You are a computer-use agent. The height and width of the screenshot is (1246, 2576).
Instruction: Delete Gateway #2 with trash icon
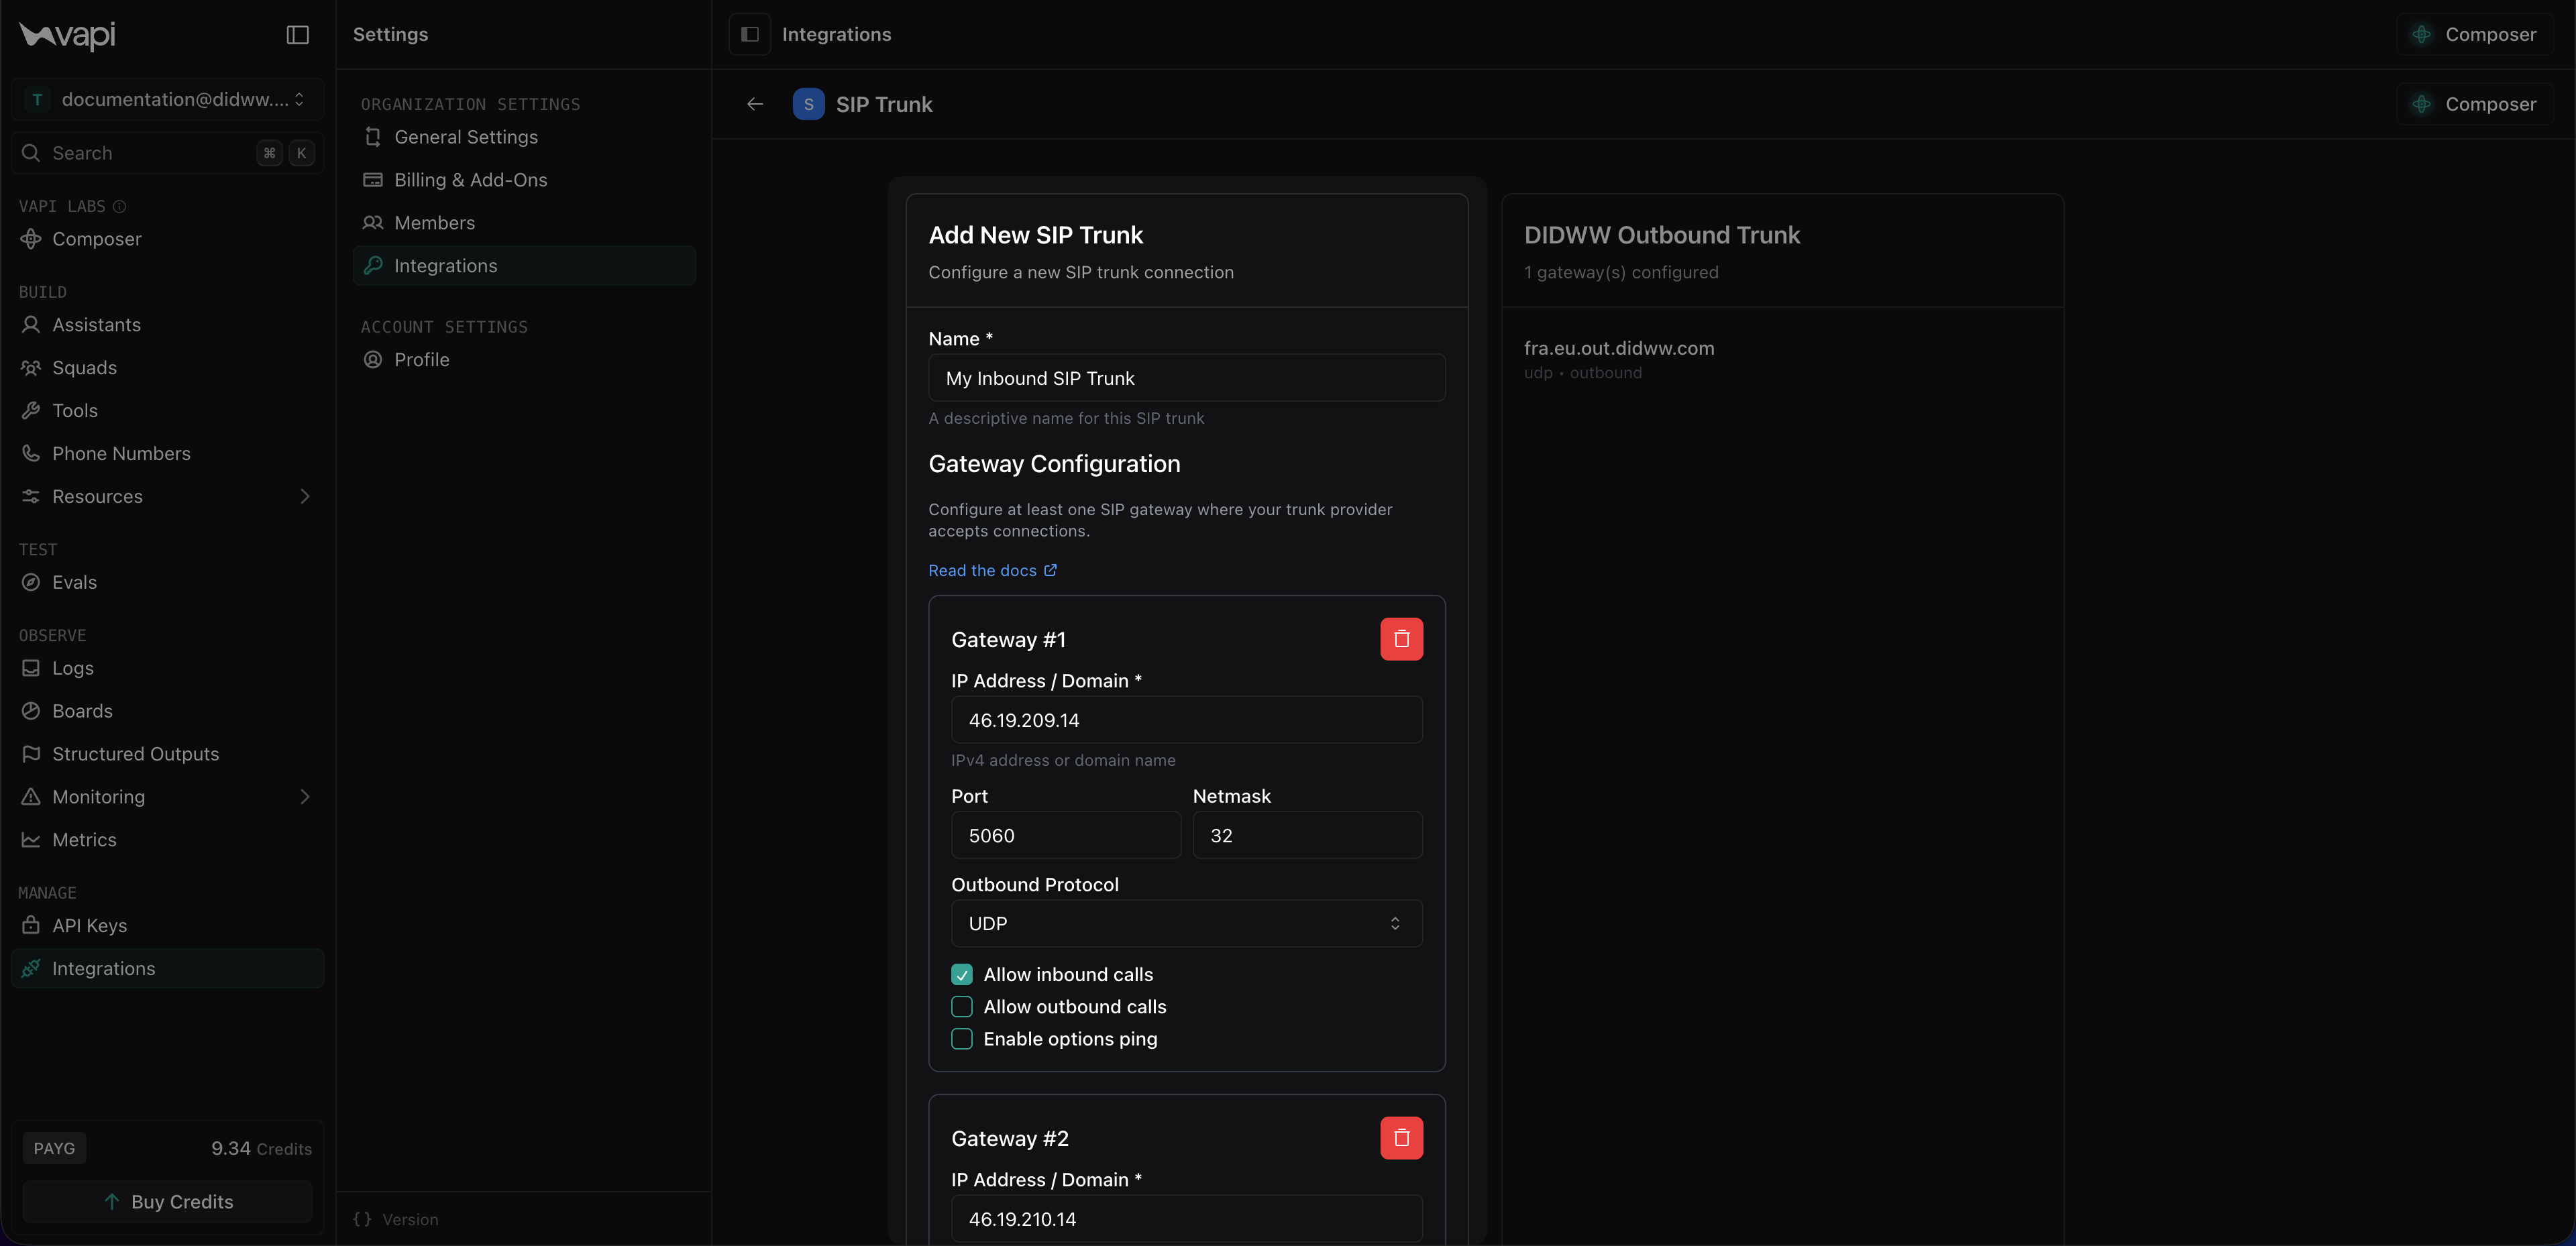pos(1401,1138)
